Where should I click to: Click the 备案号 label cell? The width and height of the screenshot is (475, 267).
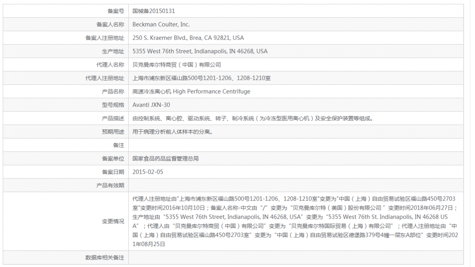[x=66, y=11]
